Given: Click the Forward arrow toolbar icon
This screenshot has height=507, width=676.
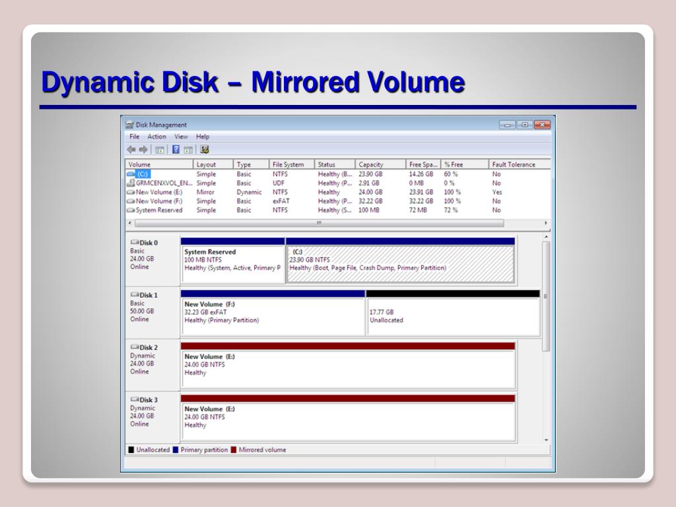Looking at the screenshot, I should click(x=143, y=150).
